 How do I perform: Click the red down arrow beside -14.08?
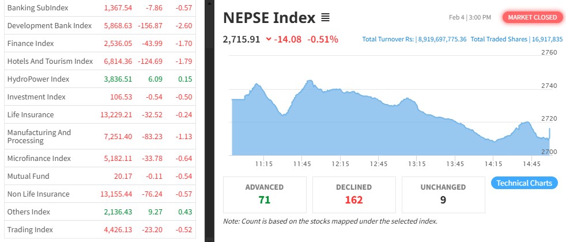click(269, 39)
